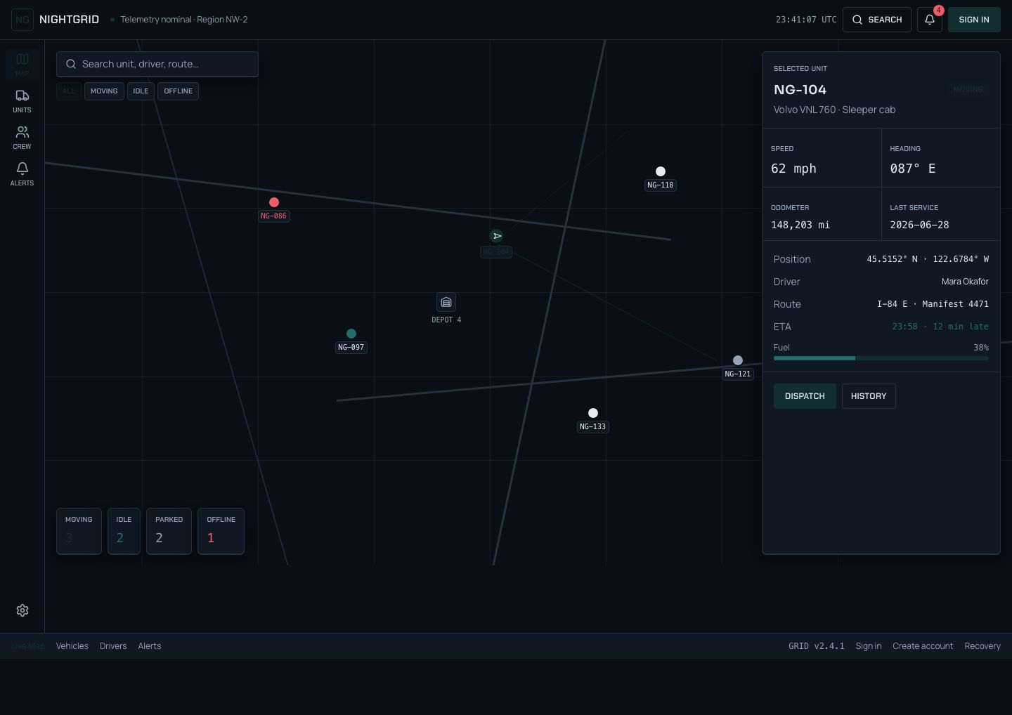This screenshot has width=1012, height=715.
Task: Focus the search unit, driver, route field
Action: (x=157, y=64)
